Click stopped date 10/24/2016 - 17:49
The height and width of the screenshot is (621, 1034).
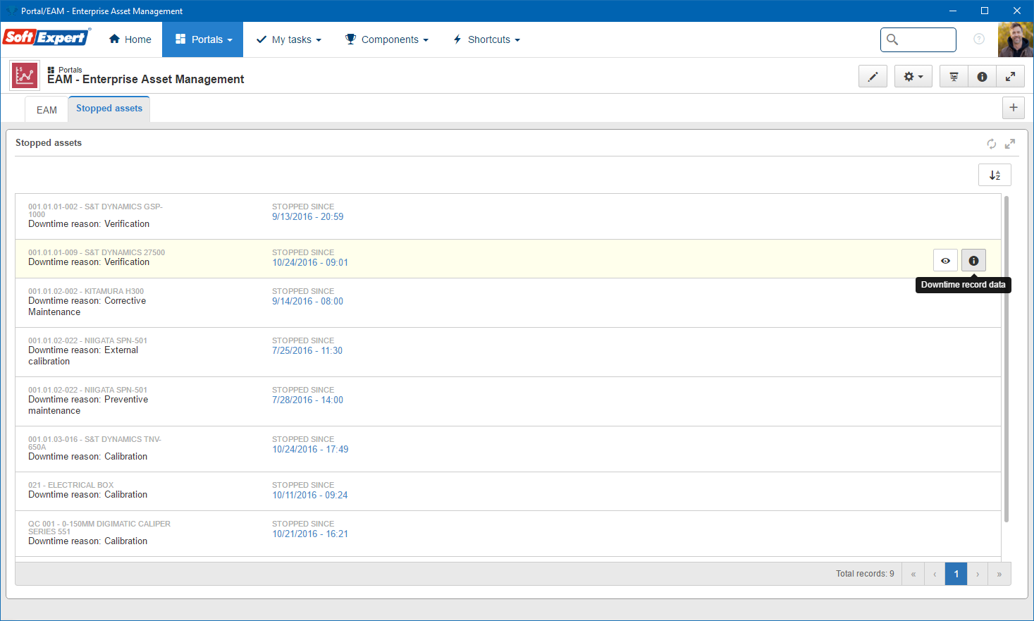click(310, 450)
